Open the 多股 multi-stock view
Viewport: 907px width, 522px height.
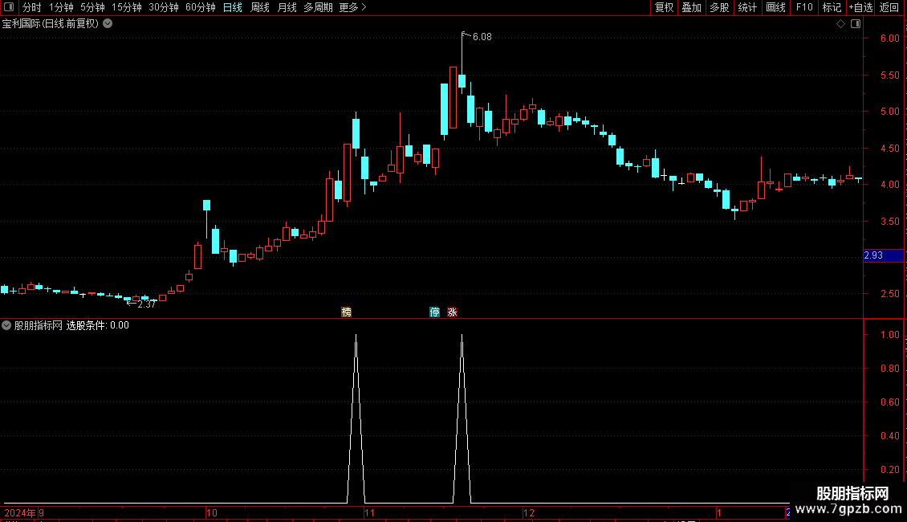(x=720, y=7)
